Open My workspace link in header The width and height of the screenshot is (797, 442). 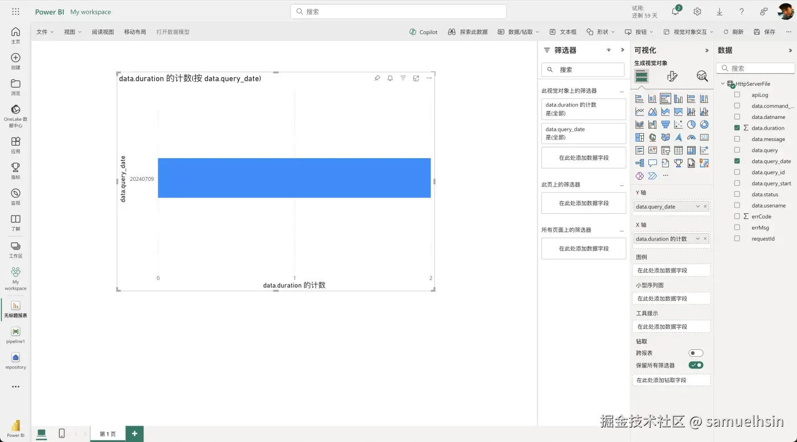click(91, 12)
